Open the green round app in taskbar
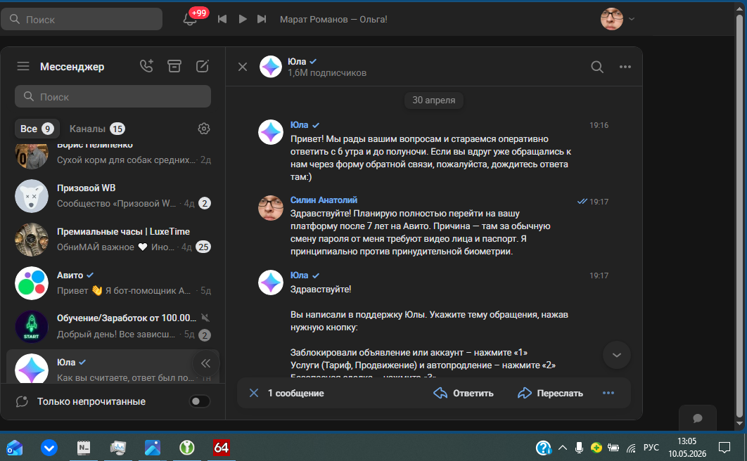Image resolution: width=747 pixels, height=461 pixels. [x=187, y=447]
